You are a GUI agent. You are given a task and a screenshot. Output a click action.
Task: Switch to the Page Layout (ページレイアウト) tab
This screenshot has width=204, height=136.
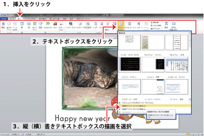click(x=30, y=19)
